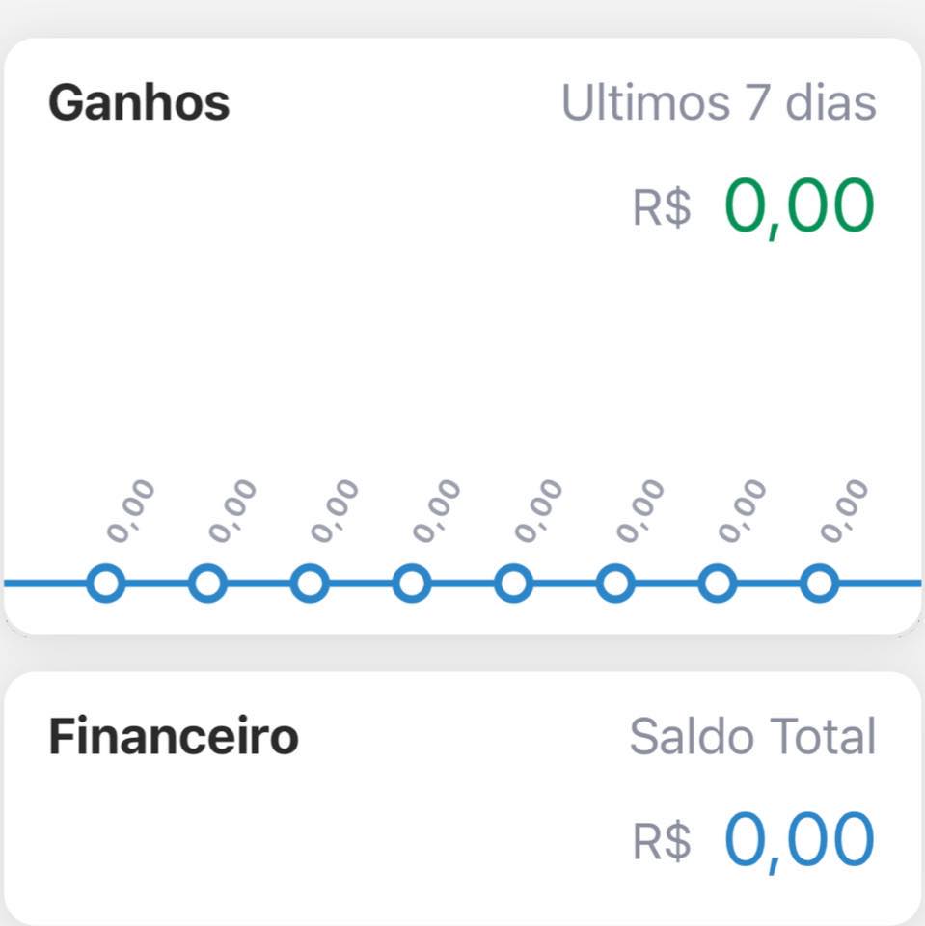Tap the blue 0,00 total balance amount
The width and height of the screenshot is (925, 926).
800,840
